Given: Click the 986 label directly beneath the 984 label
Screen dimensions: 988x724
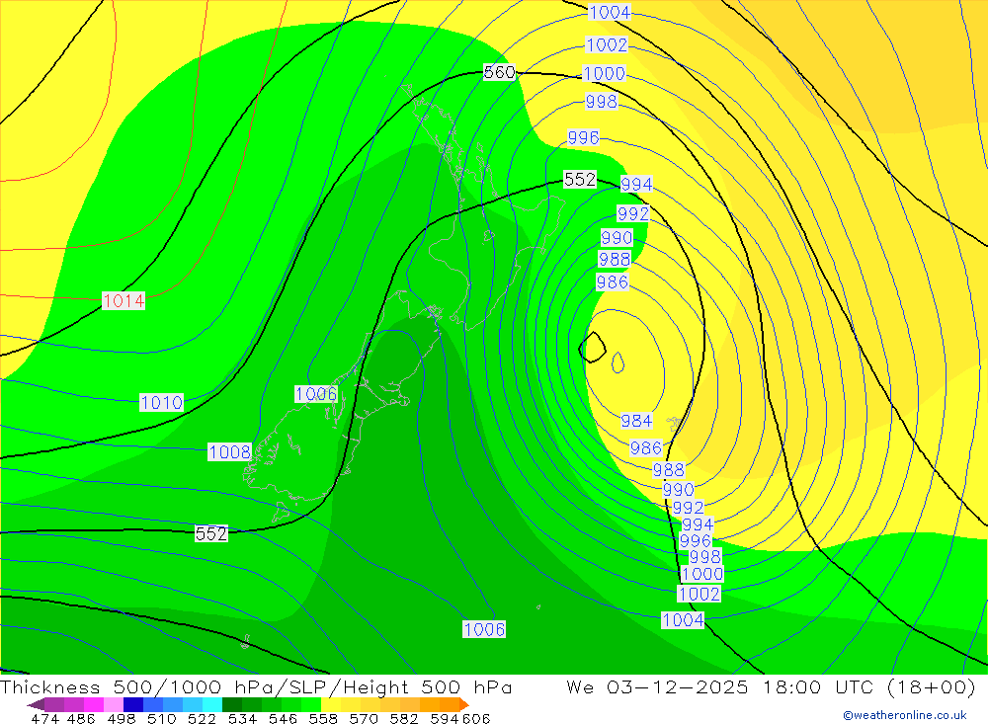Looking at the screenshot, I should [646, 448].
